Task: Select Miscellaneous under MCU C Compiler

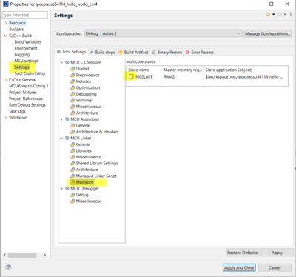Action: [89, 107]
